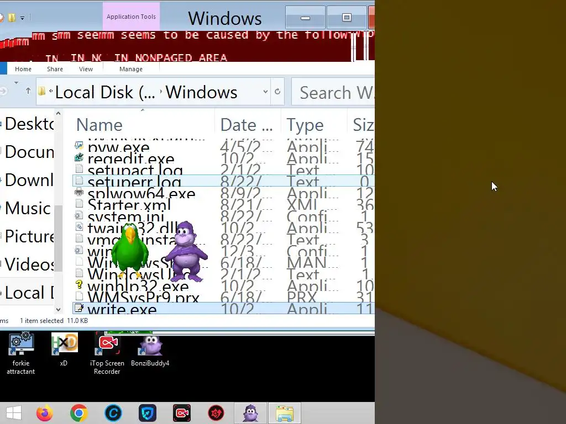Select the system.ini file icon
Screen dimensions: 566x424
point(78,215)
